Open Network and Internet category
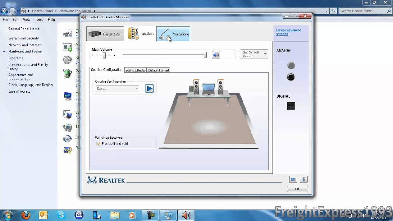 coord(25,45)
